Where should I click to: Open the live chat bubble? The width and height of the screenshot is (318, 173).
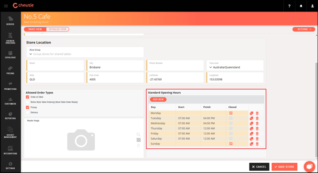pyautogui.click(x=309, y=167)
